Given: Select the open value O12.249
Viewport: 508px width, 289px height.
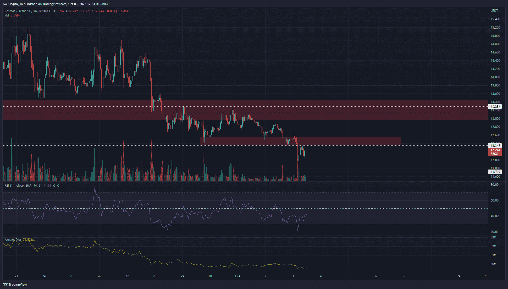Looking at the screenshot, I should coord(58,11).
